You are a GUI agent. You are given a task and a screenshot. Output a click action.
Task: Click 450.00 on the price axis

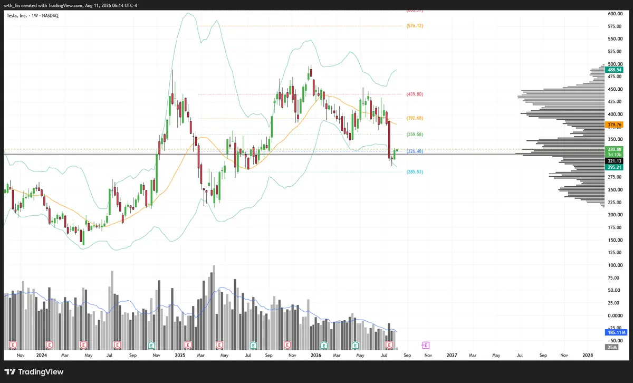tap(615, 89)
